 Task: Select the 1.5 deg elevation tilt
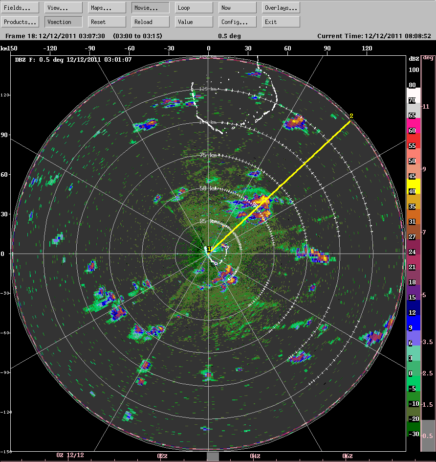point(428,405)
